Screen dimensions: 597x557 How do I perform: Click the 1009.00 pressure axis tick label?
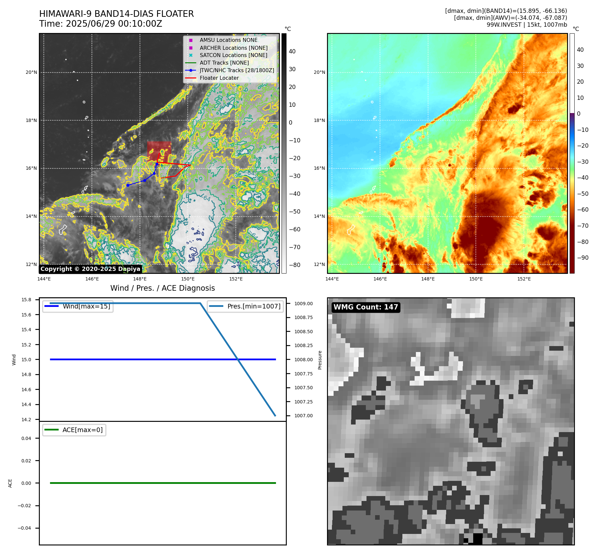click(304, 304)
